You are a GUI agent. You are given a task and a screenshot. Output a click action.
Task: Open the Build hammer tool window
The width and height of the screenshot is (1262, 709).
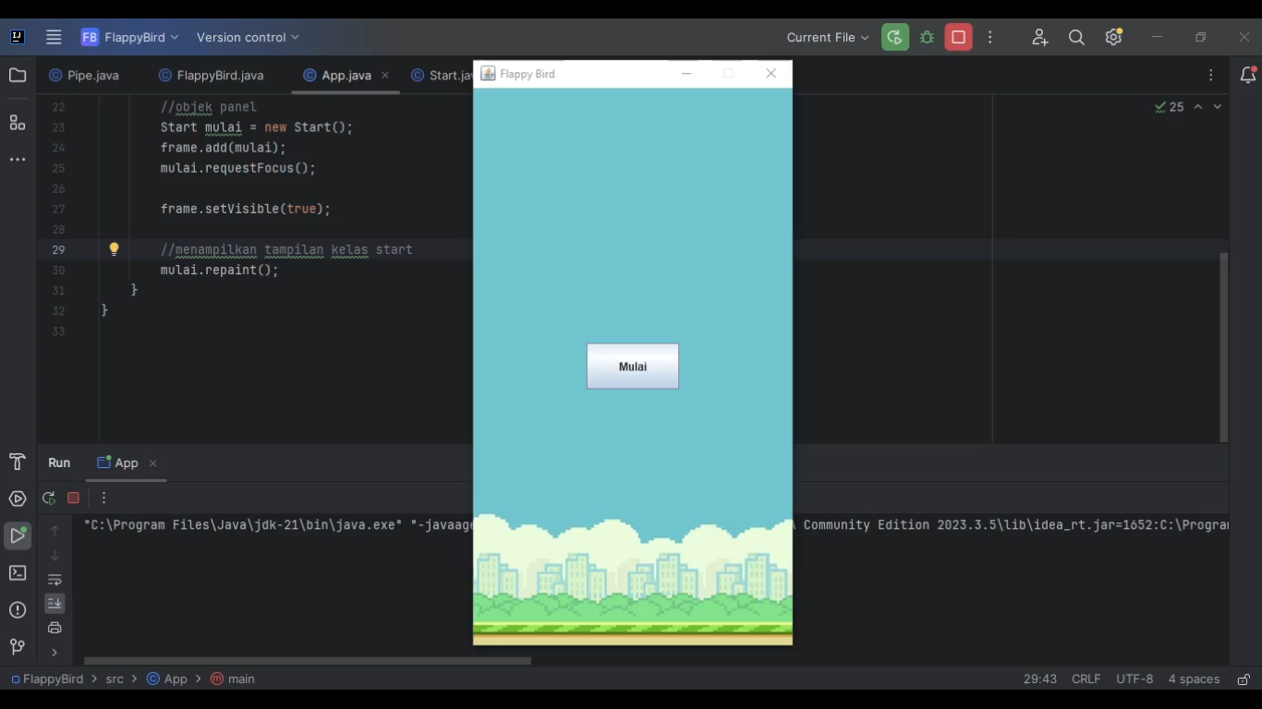tap(18, 463)
